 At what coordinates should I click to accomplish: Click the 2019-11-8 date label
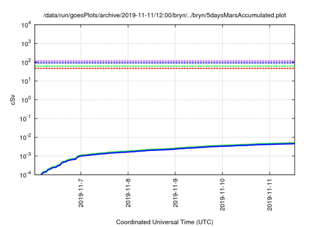tap(128, 193)
